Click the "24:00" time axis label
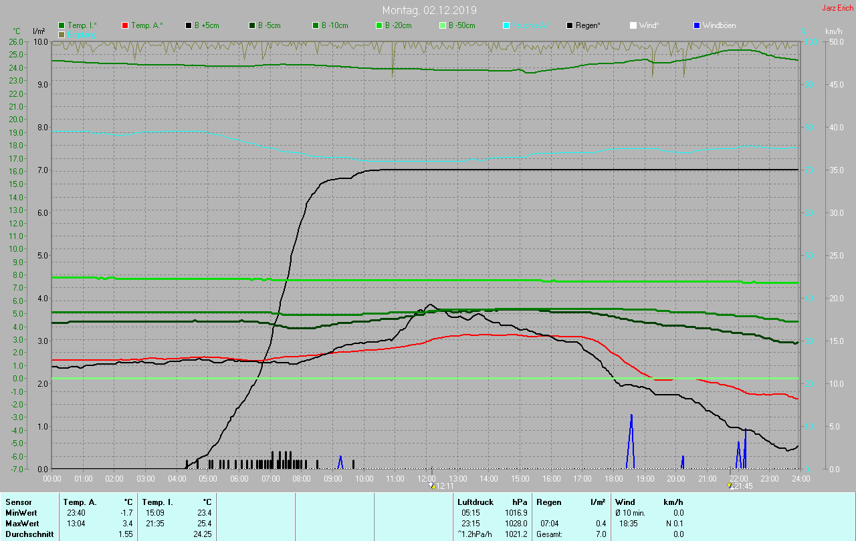This screenshot has width=856, height=541. (x=800, y=478)
